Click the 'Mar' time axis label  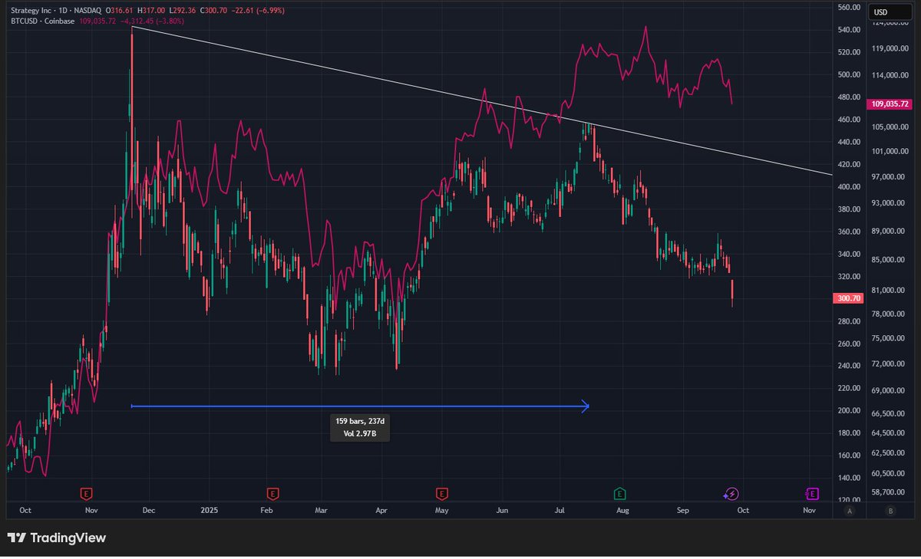(x=322, y=510)
